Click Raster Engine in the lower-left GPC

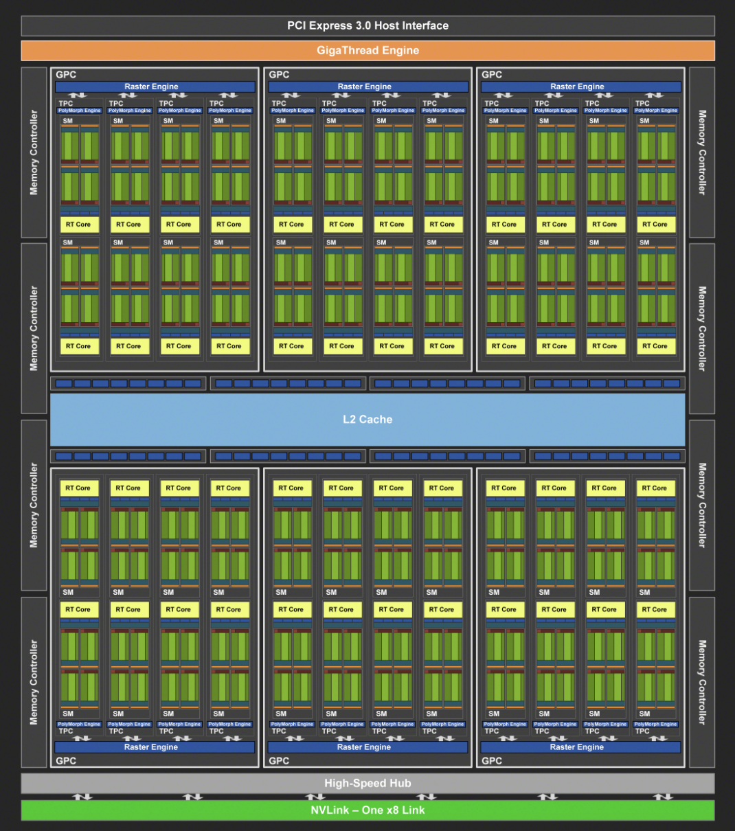pyautogui.click(x=155, y=747)
